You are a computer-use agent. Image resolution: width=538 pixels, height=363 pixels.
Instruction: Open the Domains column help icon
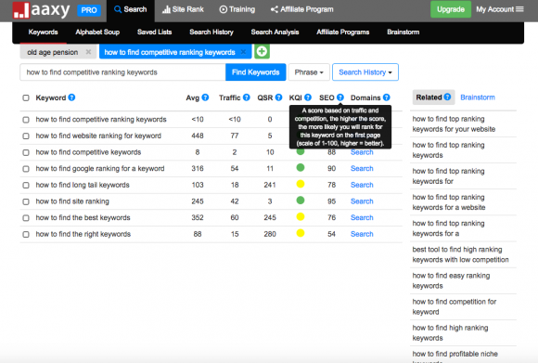(387, 97)
